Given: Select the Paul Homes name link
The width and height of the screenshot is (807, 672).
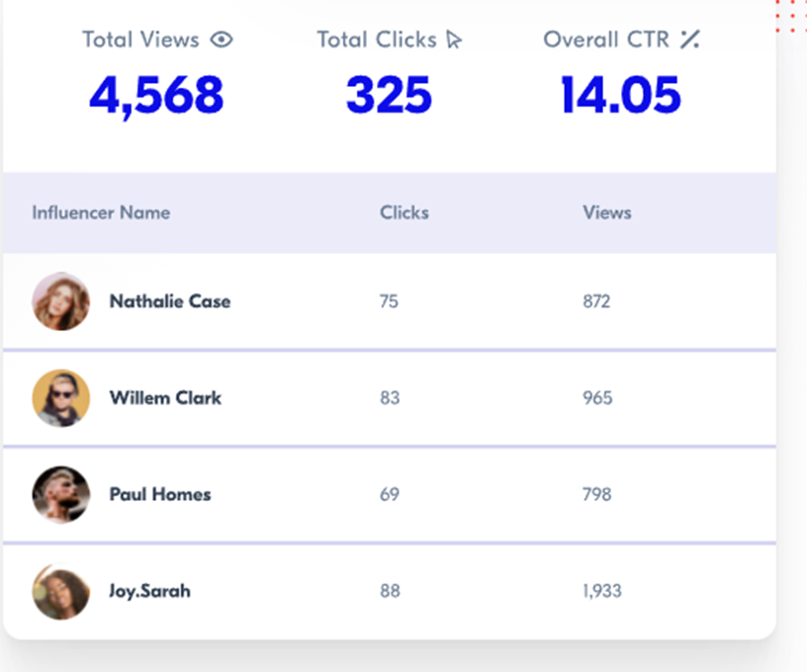Looking at the screenshot, I should pyautogui.click(x=160, y=495).
